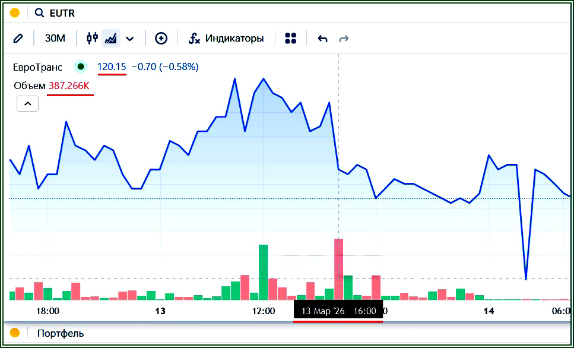Click the 12:00 time axis label

(x=264, y=311)
